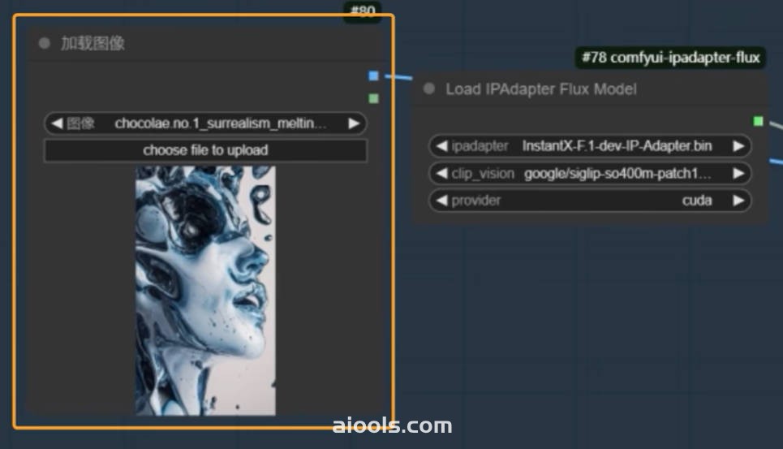Click the uploaded blue face image preview
The image size is (783, 449).
205,291
